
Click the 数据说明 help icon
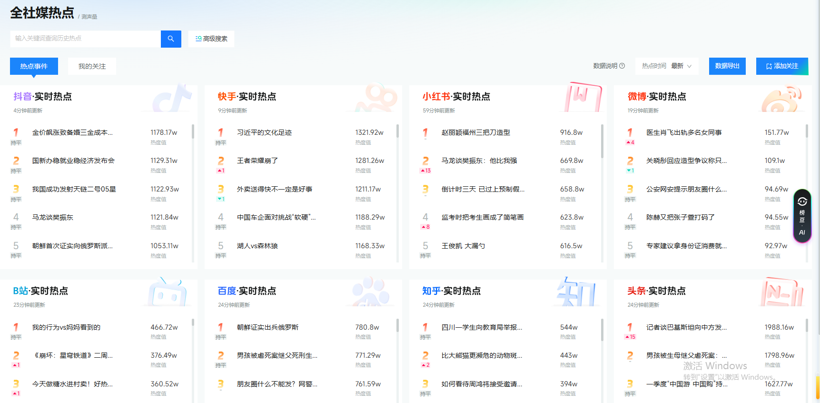coord(622,66)
